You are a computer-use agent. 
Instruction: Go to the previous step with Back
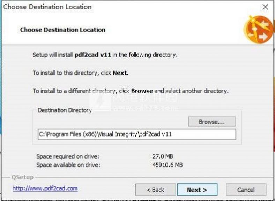(x=155, y=190)
